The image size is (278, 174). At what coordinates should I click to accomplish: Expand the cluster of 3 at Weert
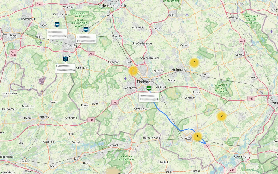pos(197,137)
